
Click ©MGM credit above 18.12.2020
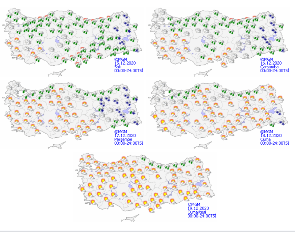point(267,132)
